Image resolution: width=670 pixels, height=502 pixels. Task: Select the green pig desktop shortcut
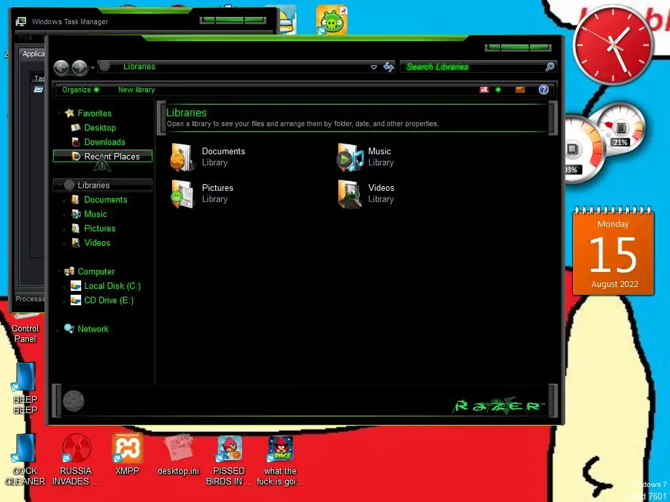(332, 20)
